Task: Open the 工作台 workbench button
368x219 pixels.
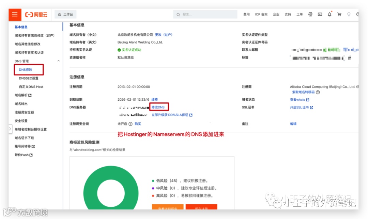Action: point(65,14)
